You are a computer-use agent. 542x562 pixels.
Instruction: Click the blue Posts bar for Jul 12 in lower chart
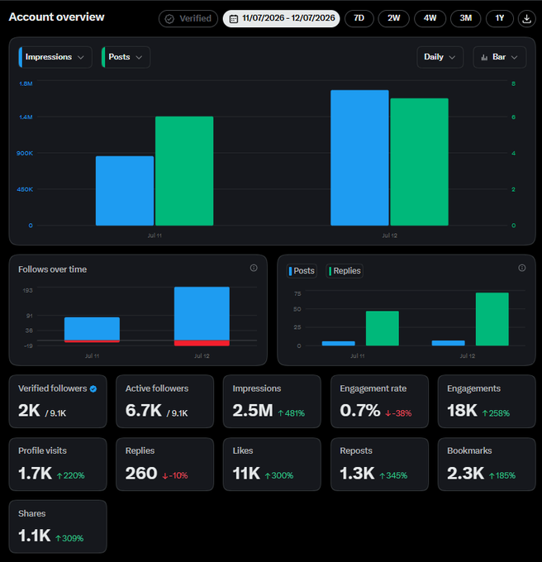point(448,343)
